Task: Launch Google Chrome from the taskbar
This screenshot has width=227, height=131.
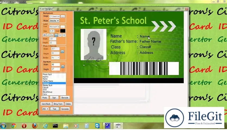Action: click(14, 126)
